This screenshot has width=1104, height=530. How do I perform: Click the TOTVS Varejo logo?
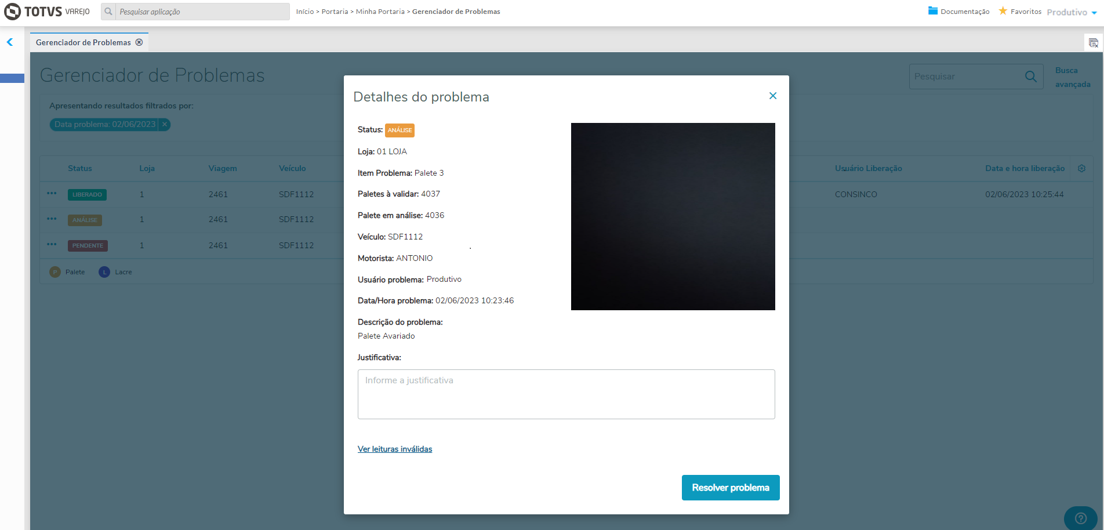47,12
